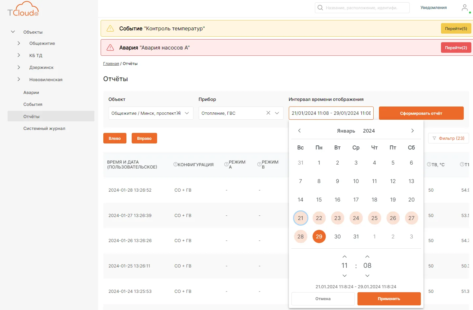
Task: Click the TCloud logo
Action: (23, 9)
